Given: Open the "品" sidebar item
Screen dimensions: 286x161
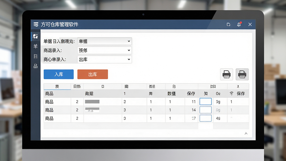Looking at the screenshot, I should 35,66.
